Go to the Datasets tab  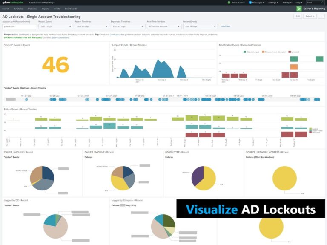32,9
